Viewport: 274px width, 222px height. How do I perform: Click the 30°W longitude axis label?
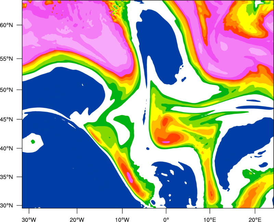tap(29, 220)
